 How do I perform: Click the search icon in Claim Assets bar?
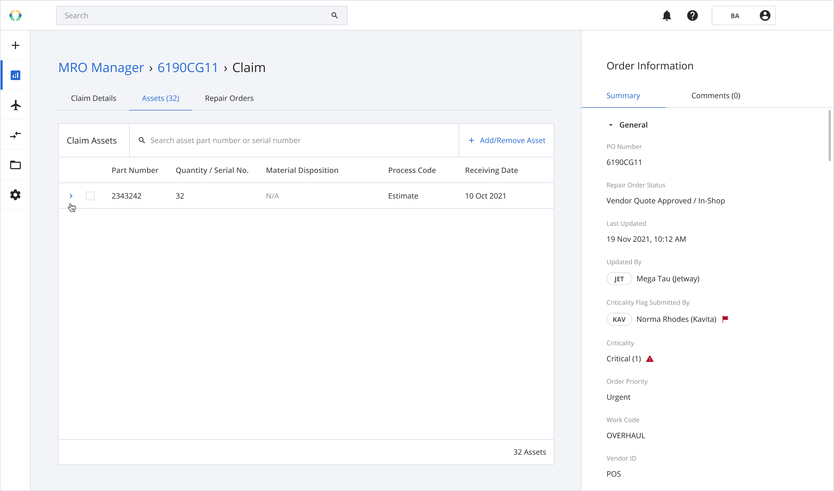pyautogui.click(x=142, y=140)
